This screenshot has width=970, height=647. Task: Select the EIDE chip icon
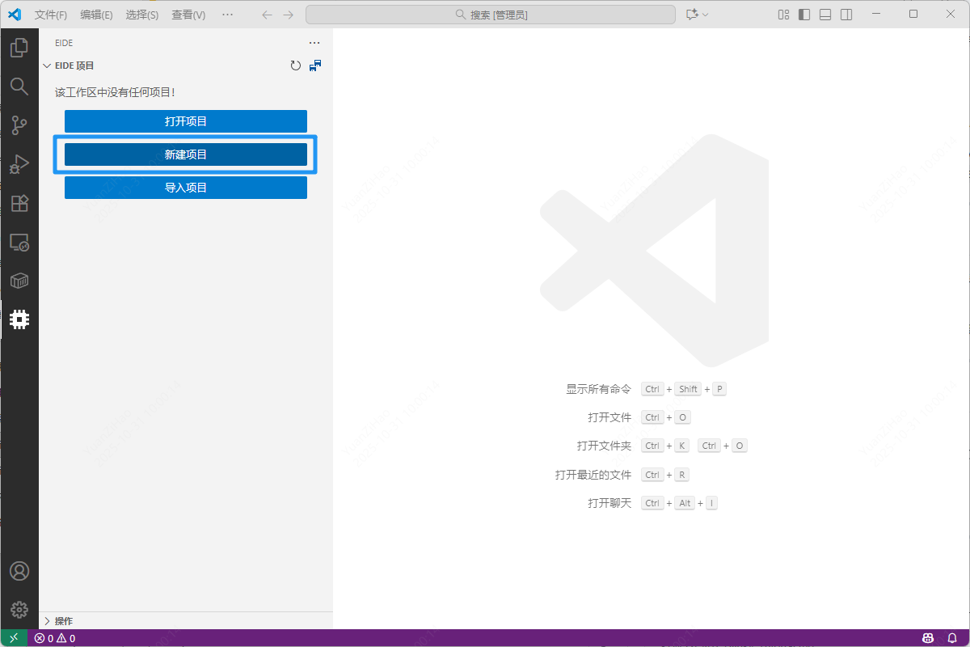pyautogui.click(x=19, y=319)
